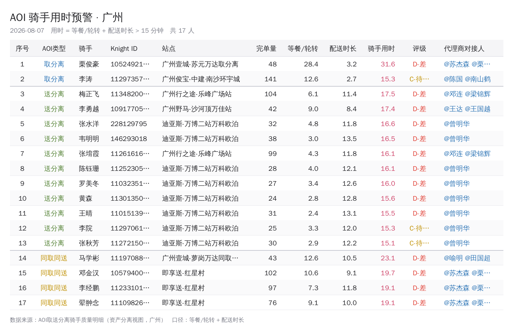Select rider name 李涛
Viewport: 513px width, 336px height.
pyautogui.click(x=86, y=79)
